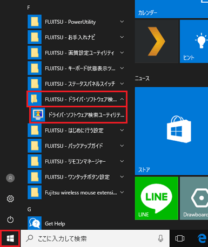The width and height of the screenshot is (208, 247).
Task: Open the ヒント lightbulb tile
Action: (194, 42)
